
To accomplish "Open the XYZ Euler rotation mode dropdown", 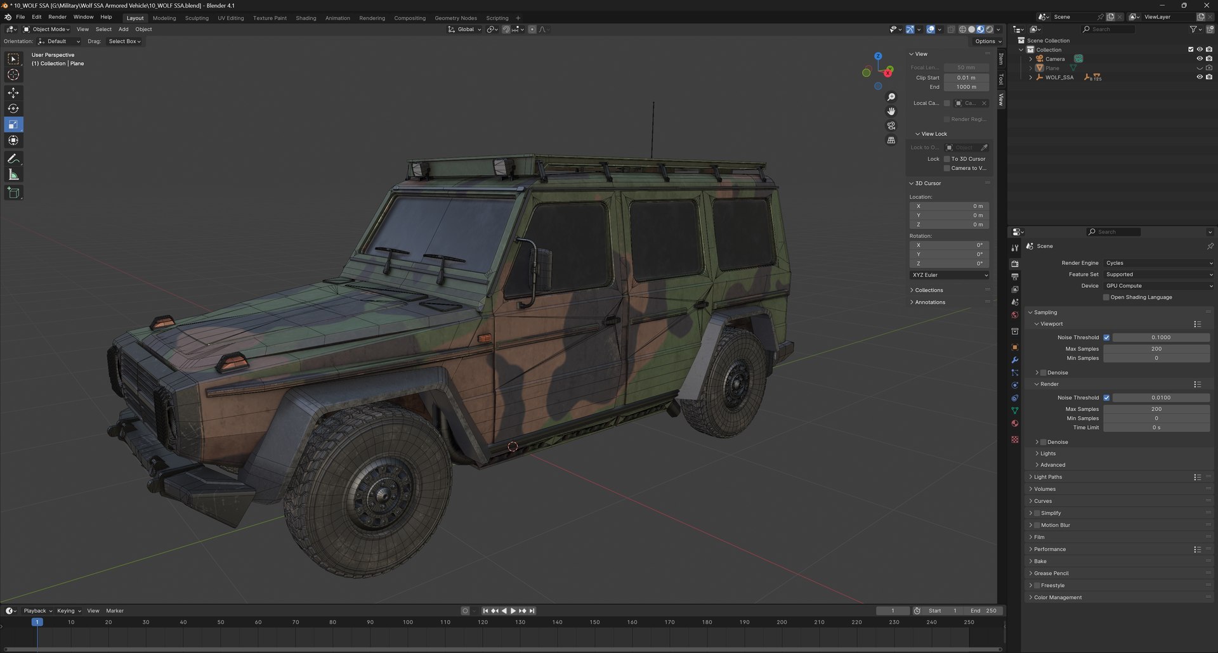I will [x=949, y=275].
